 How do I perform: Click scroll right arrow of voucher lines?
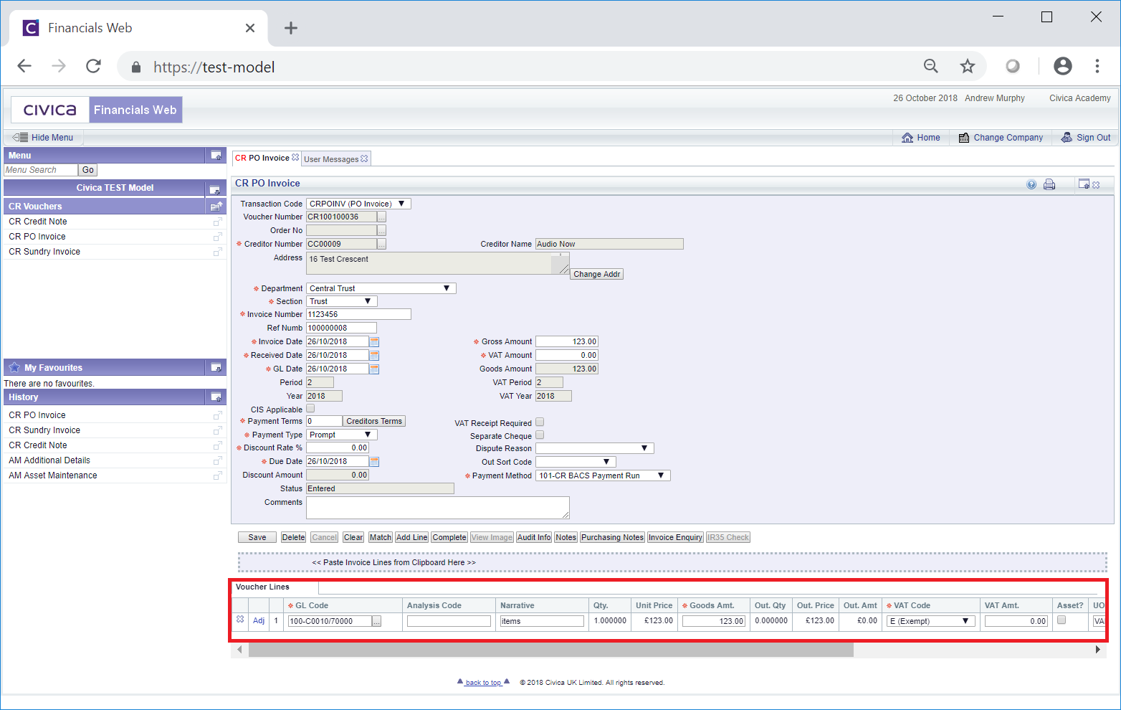pyautogui.click(x=1097, y=650)
